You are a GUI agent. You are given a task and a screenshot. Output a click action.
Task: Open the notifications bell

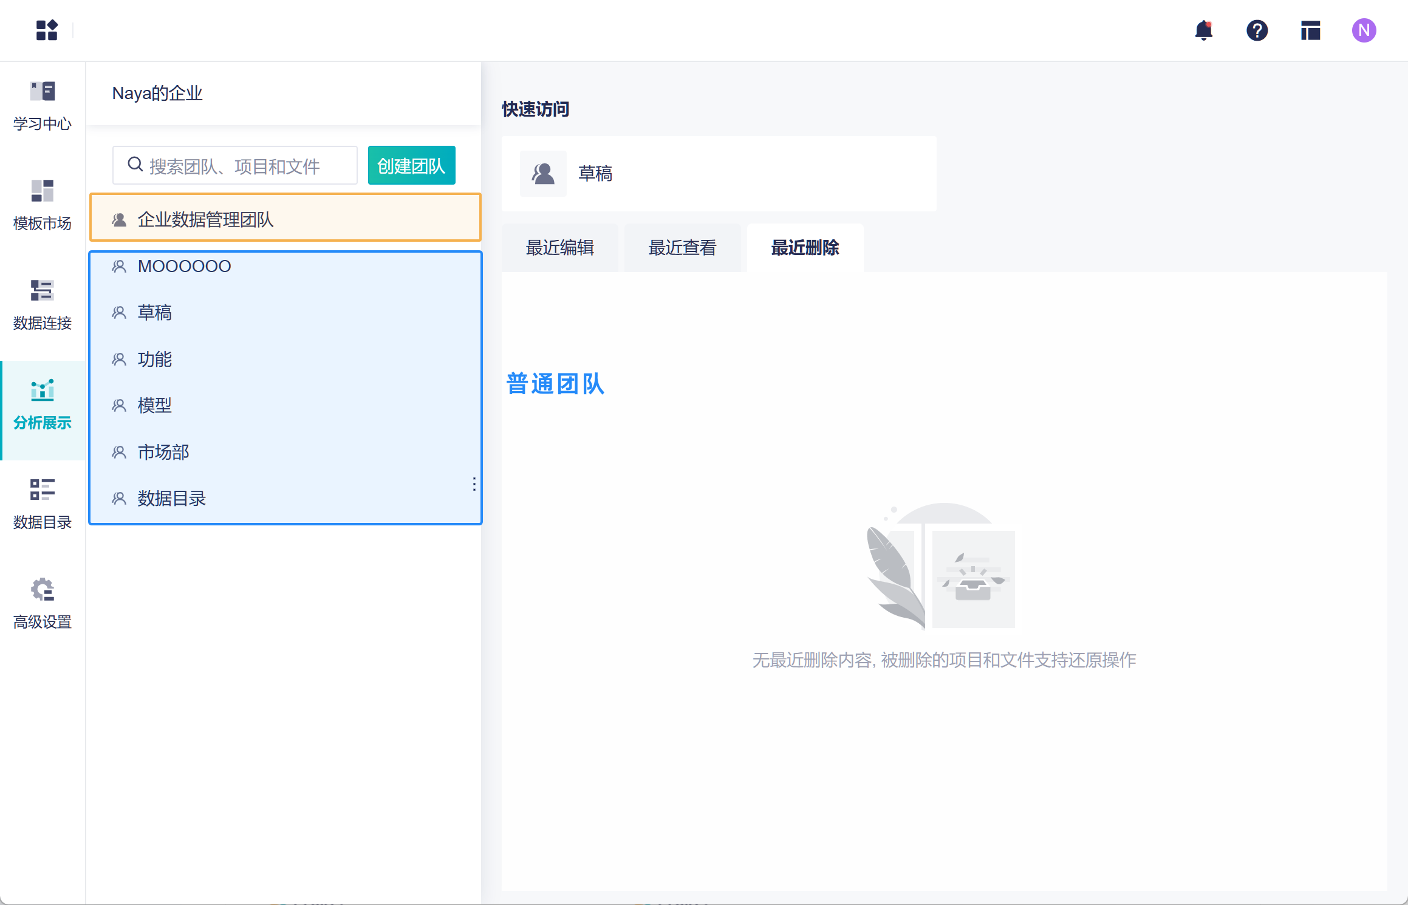point(1203,30)
